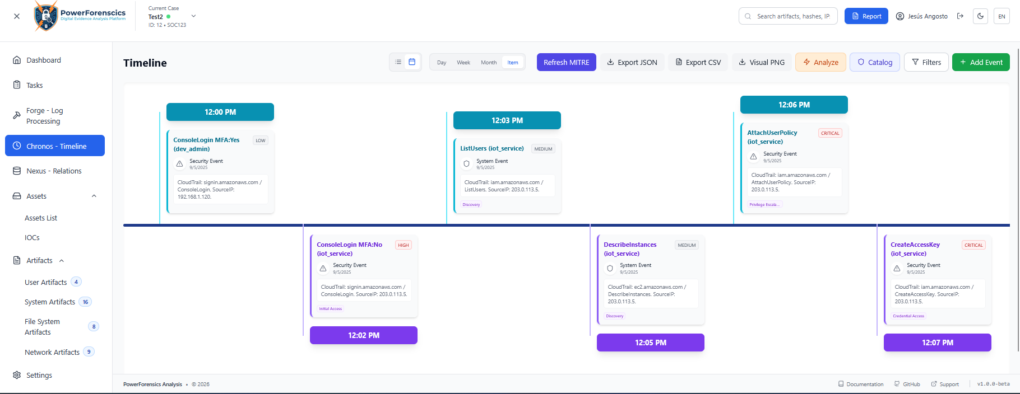
Task: Open the Dashboard home icon
Action: tap(17, 60)
